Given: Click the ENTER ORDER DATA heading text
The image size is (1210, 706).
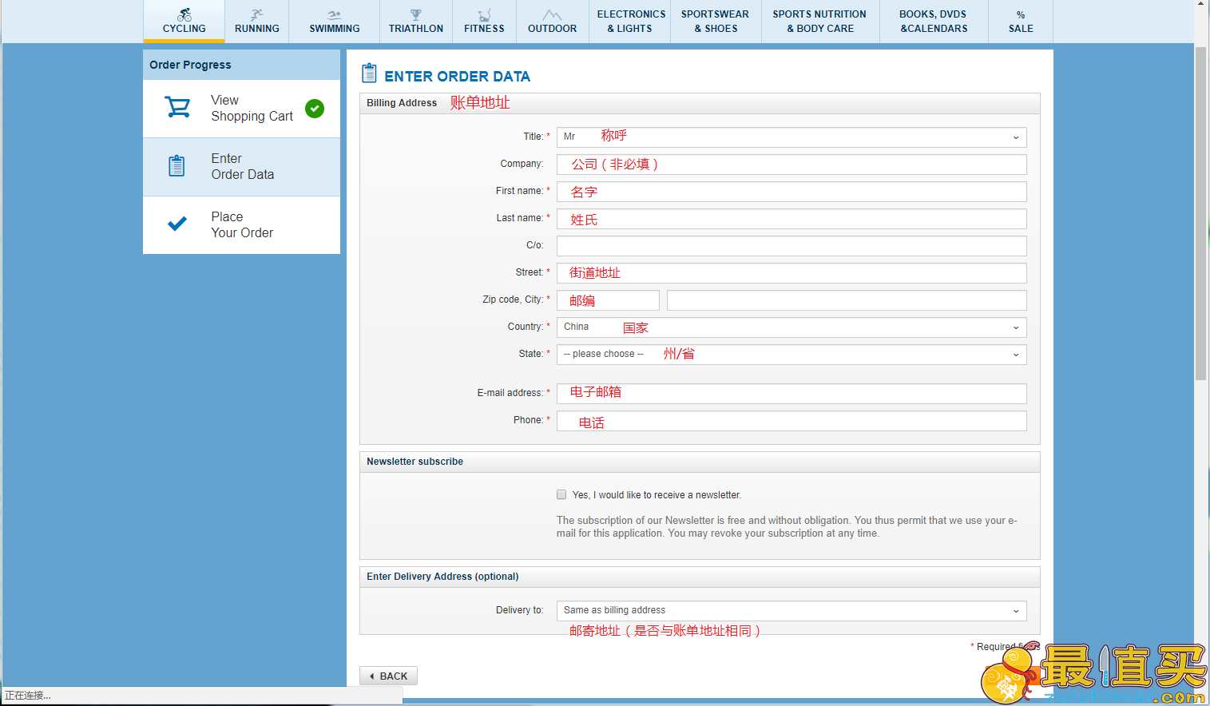Looking at the screenshot, I should point(457,77).
